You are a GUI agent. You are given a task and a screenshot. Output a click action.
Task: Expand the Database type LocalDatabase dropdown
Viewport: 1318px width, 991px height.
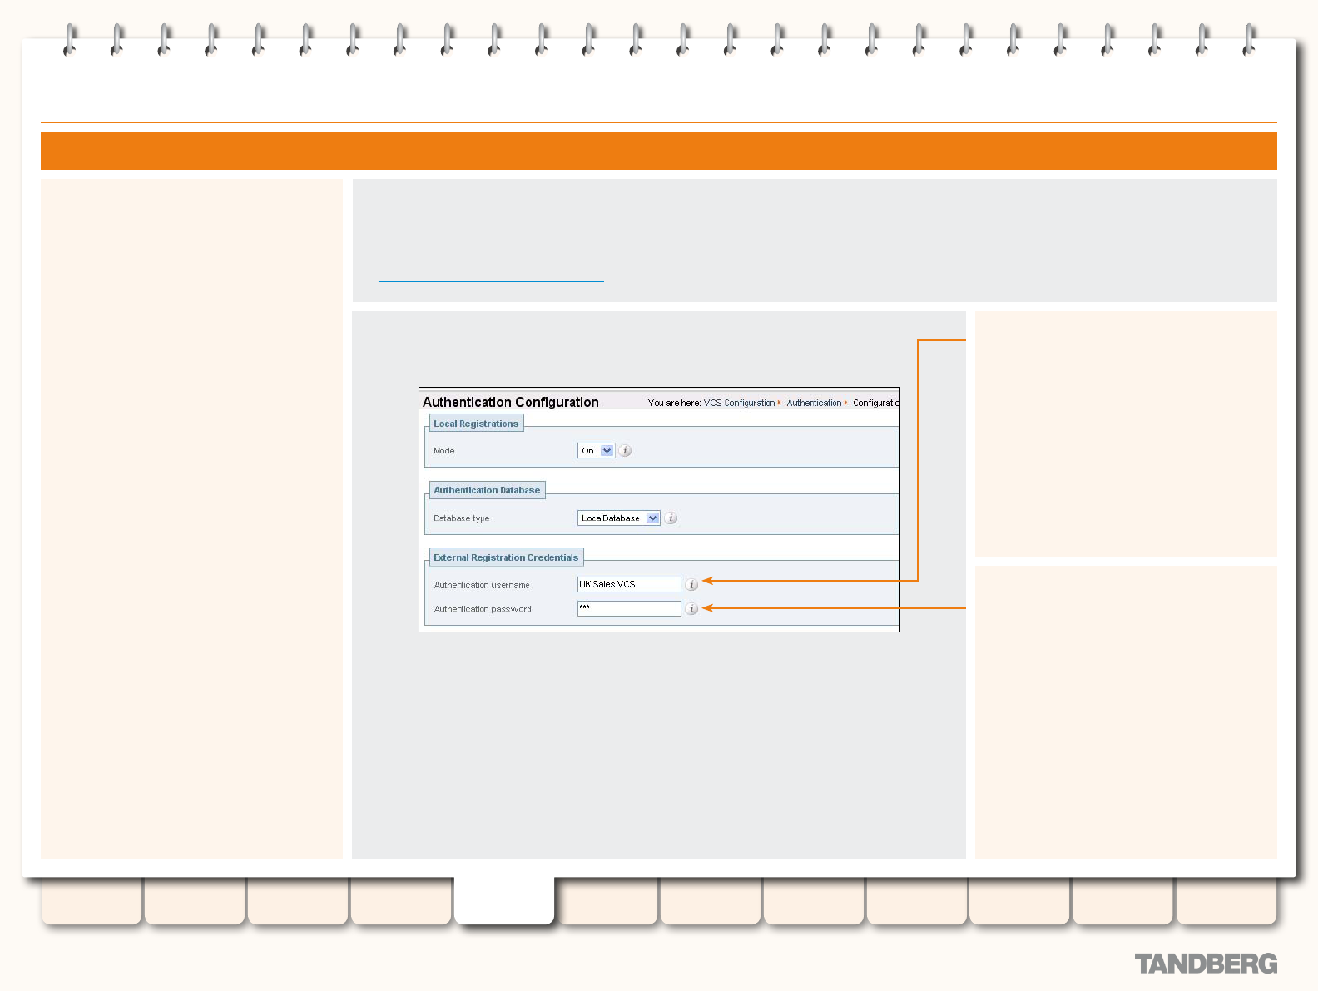click(619, 518)
